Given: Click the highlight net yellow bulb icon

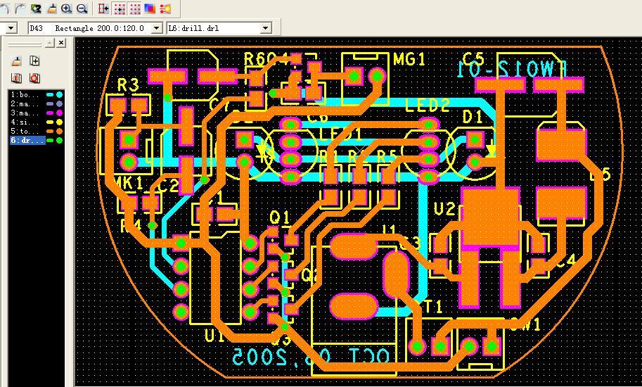Looking at the screenshot, I should pyautogui.click(x=165, y=8).
